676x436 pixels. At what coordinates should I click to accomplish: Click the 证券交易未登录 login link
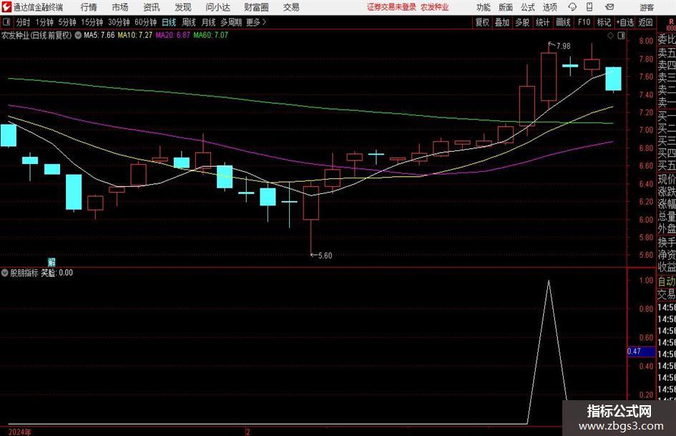coord(391,7)
